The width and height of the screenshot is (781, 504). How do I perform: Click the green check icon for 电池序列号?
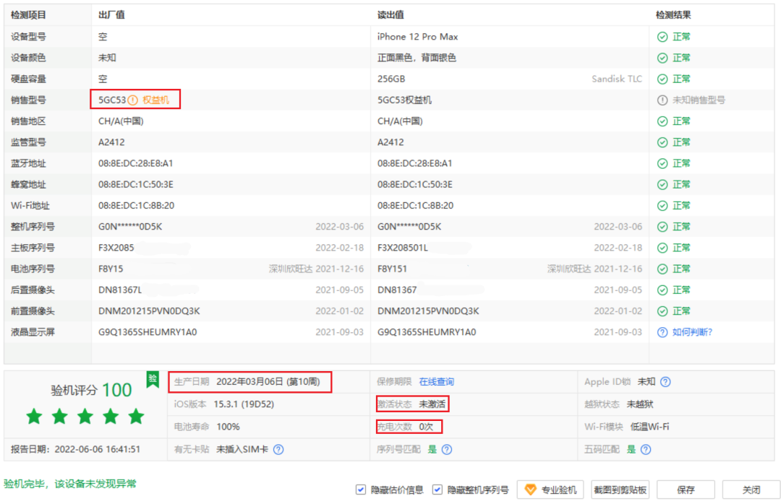click(x=662, y=269)
